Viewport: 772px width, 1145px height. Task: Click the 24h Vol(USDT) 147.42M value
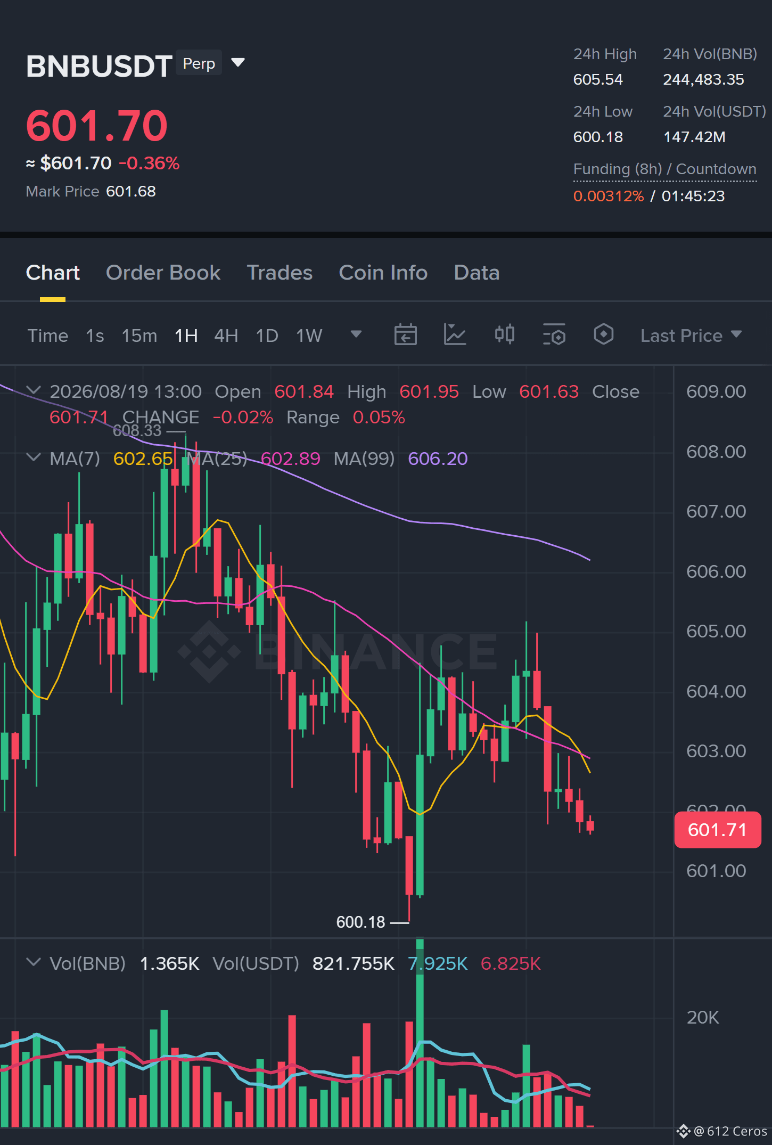pos(694,137)
